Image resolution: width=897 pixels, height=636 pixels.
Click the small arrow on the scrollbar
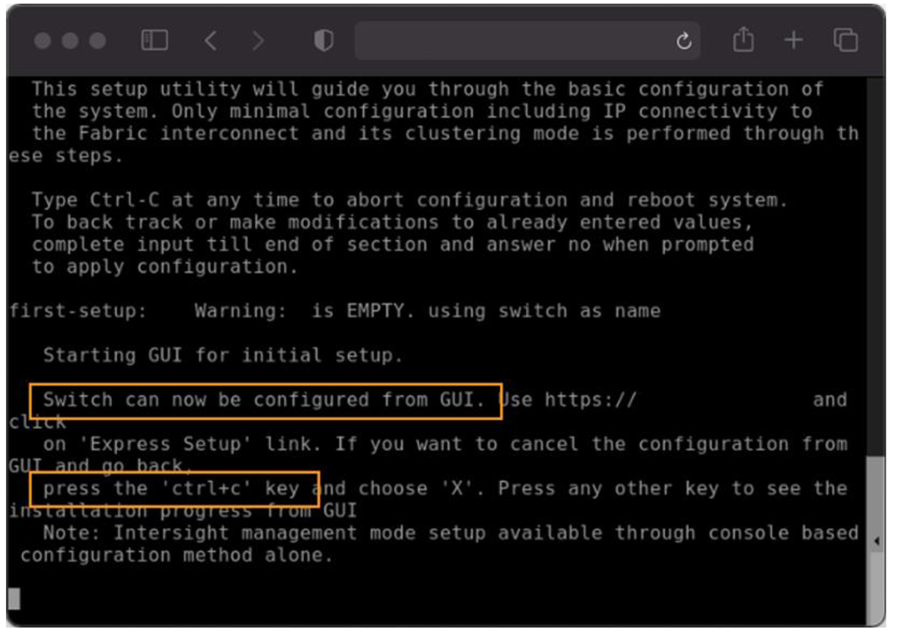pos(877,541)
